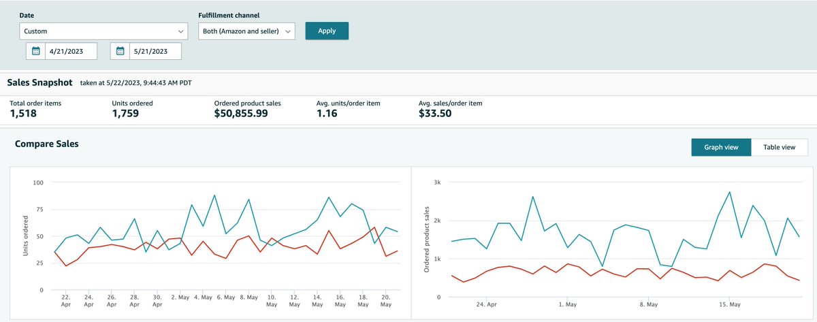Click the 8. May label on units chart

click(249, 297)
